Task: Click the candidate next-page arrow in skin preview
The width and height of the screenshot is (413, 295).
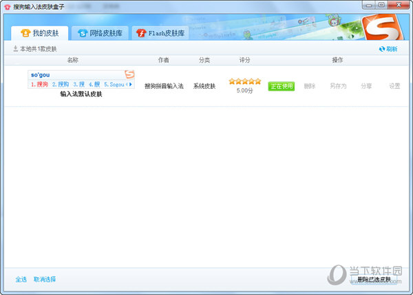Action: pyautogui.click(x=131, y=84)
